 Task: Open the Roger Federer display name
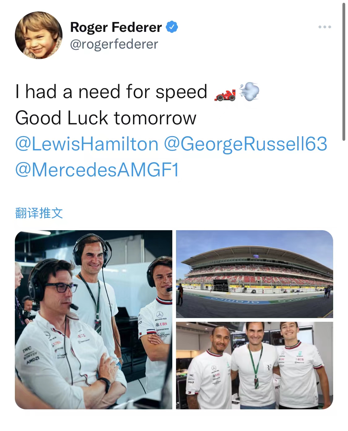pos(116,27)
